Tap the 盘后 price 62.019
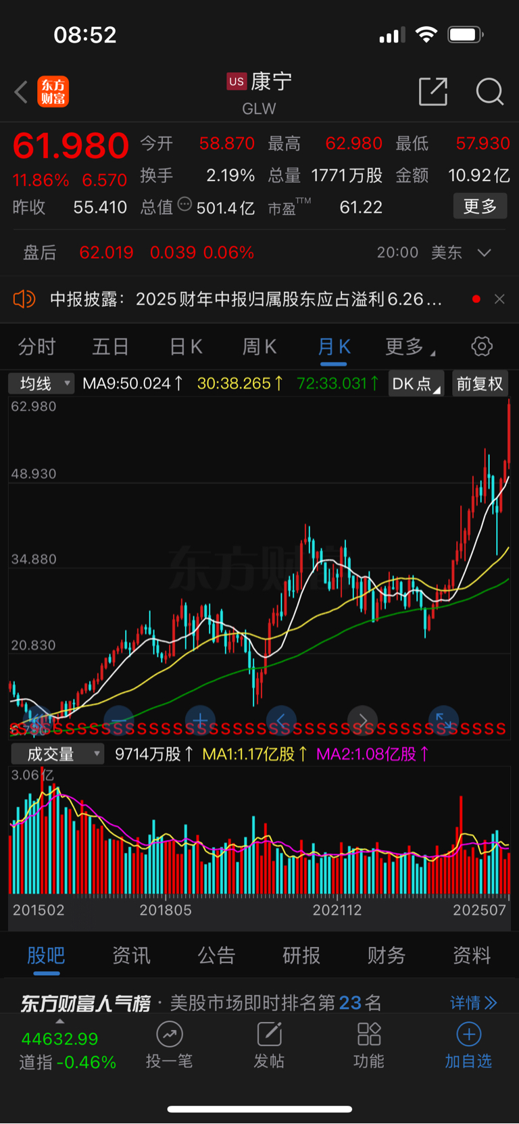 point(106,253)
